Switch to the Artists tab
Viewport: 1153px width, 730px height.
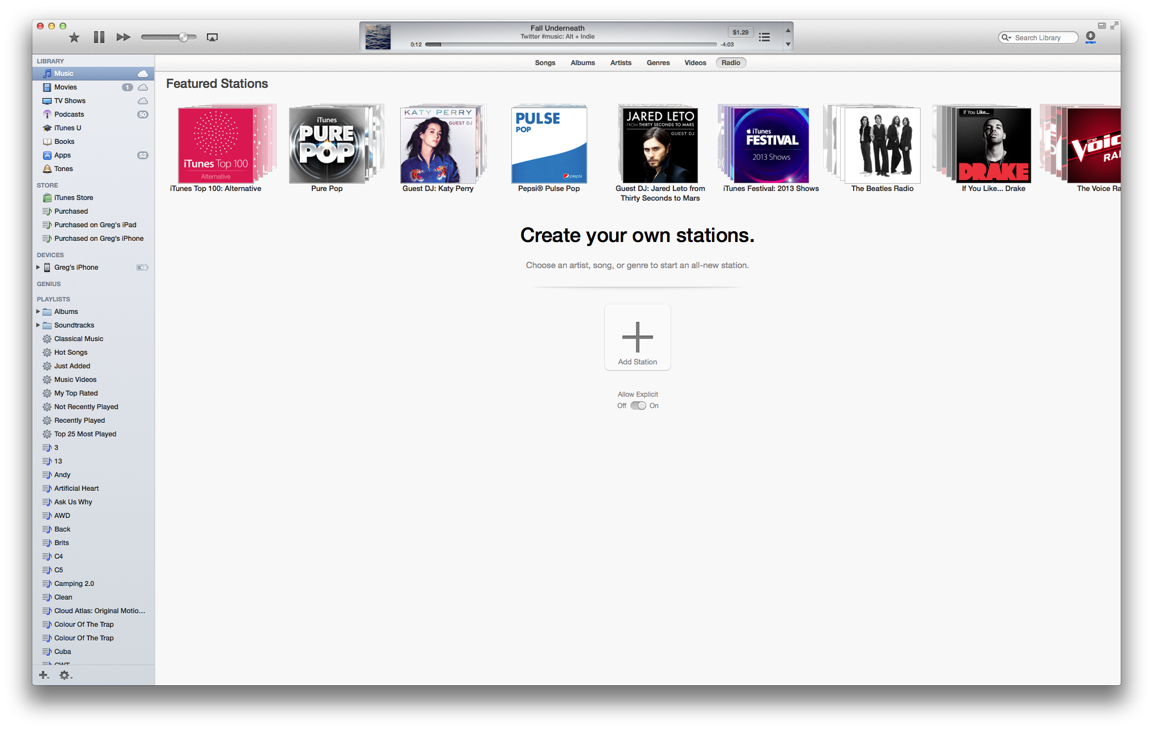(621, 63)
